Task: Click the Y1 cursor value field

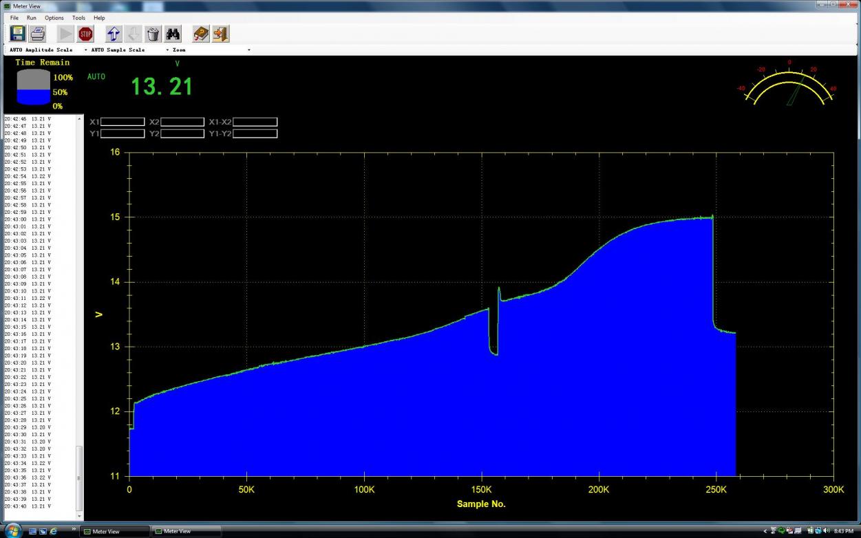Action: tap(123, 133)
